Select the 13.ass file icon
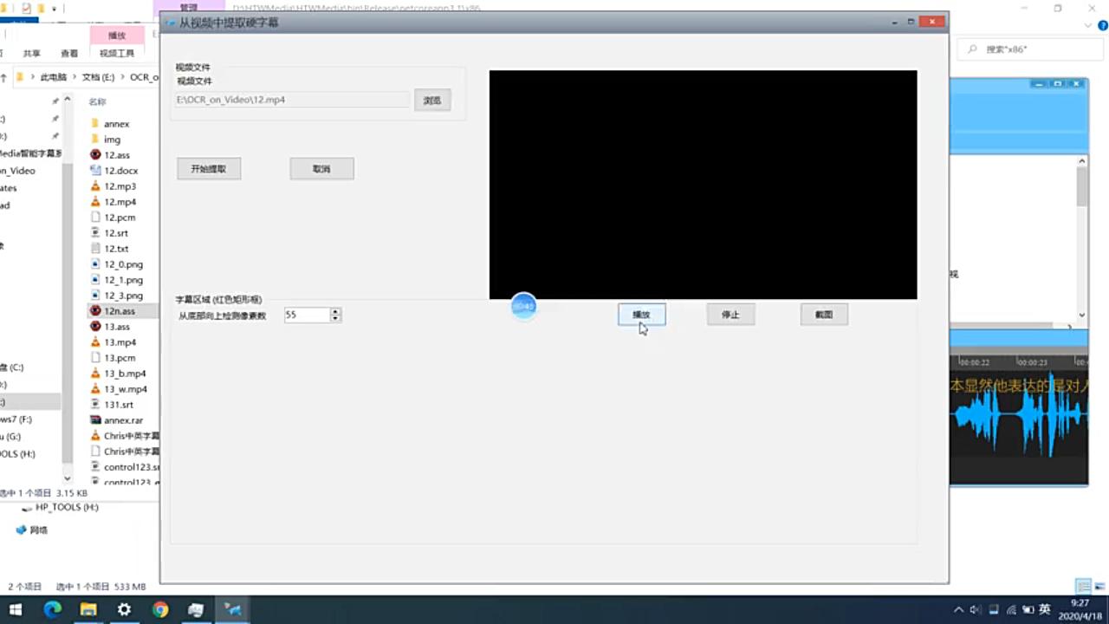 pyautogui.click(x=96, y=327)
